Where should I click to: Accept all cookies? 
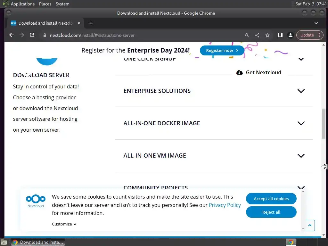coord(271,199)
